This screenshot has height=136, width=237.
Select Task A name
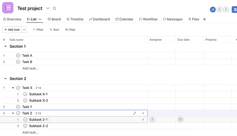click(27, 55)
